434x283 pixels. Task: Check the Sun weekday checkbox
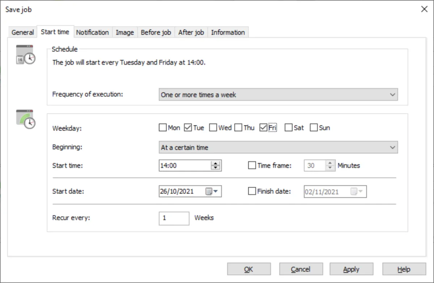[x=314, y=128]
